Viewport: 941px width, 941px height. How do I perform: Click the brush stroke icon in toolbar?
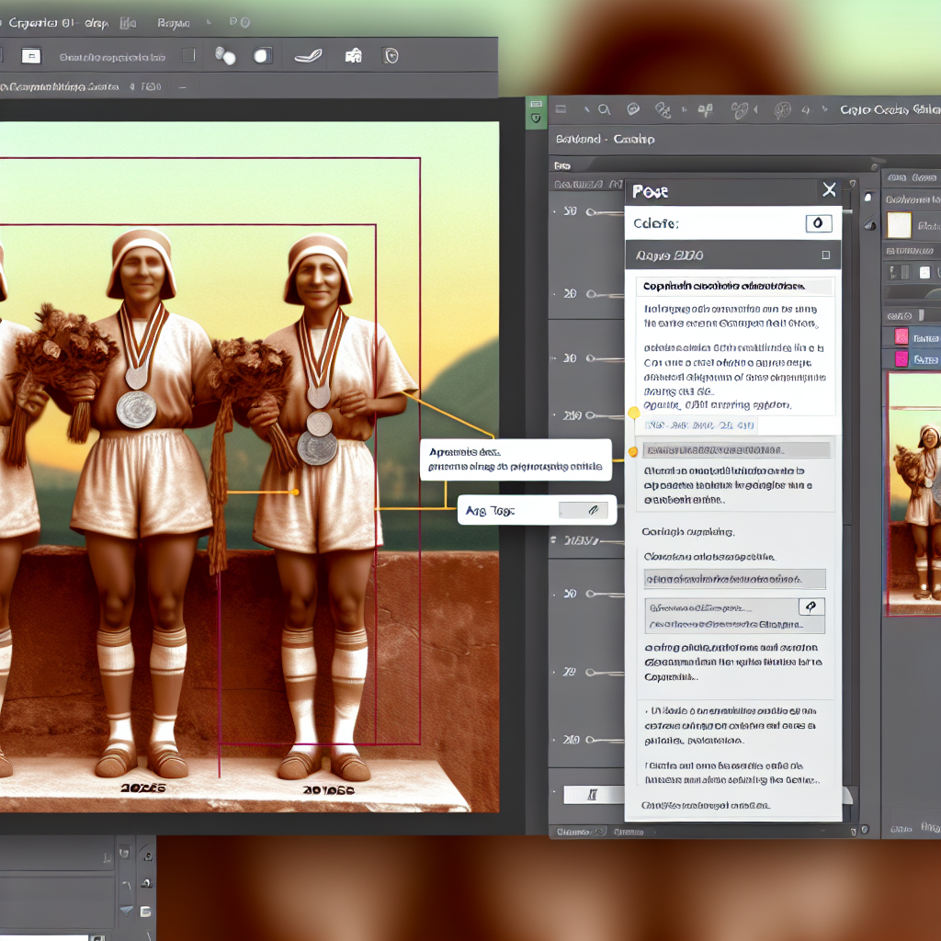[308, 56]
